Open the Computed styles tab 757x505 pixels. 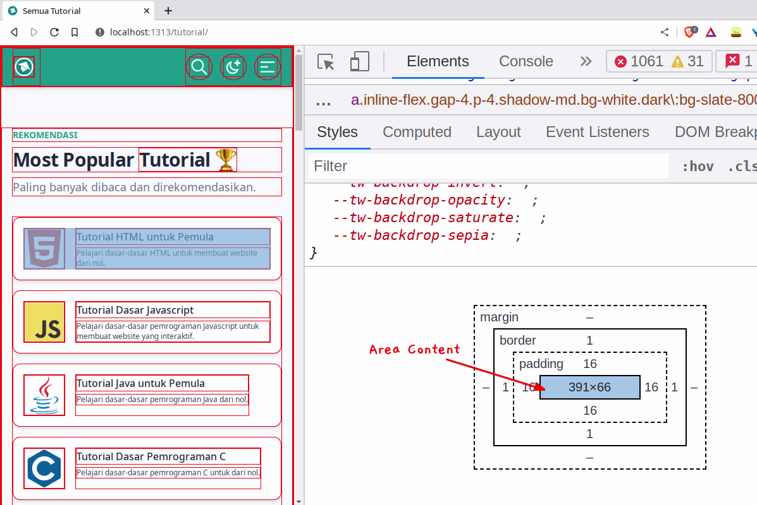417,132
